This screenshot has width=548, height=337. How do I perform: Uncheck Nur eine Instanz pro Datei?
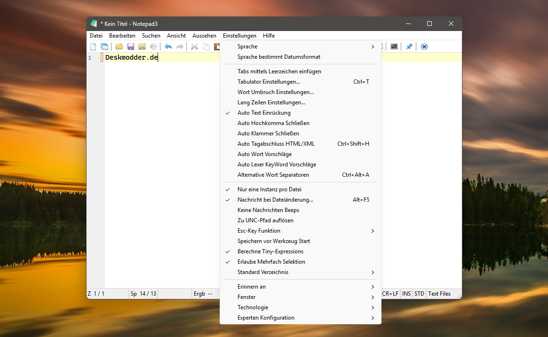click(269, 189)
